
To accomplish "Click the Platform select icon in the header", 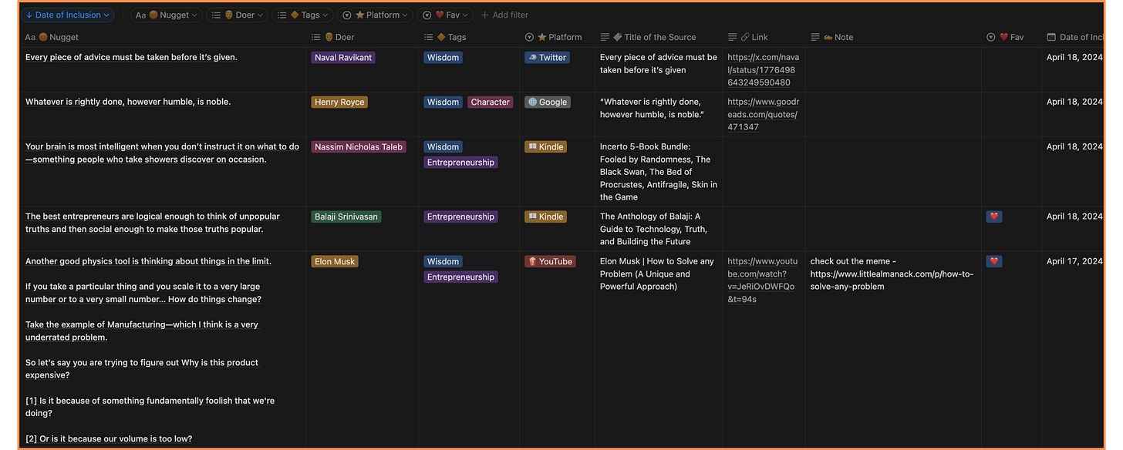I will tap(529, 36).
